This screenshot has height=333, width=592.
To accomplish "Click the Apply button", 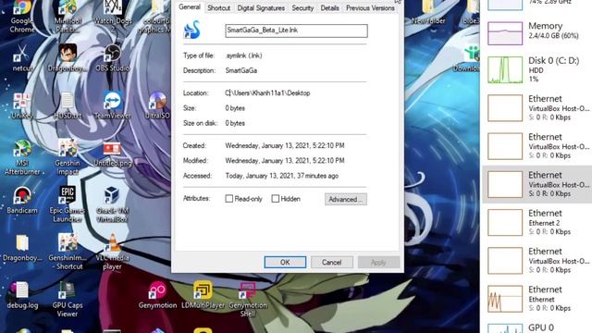I will tap(378, 262).
